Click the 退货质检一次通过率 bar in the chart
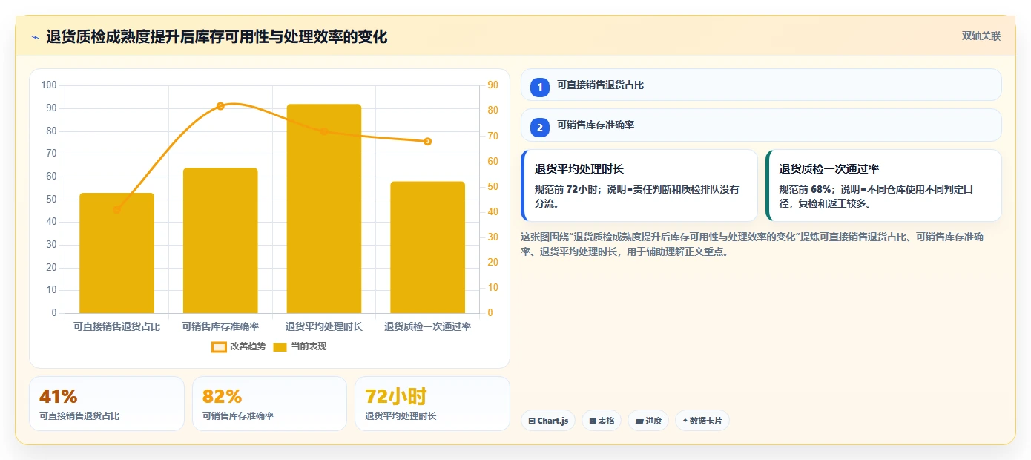Viewport: 1031px width, 460px height. coord(428,247)
